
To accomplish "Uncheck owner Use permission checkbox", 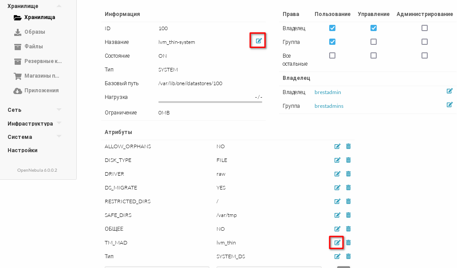I will click(332, 28).
